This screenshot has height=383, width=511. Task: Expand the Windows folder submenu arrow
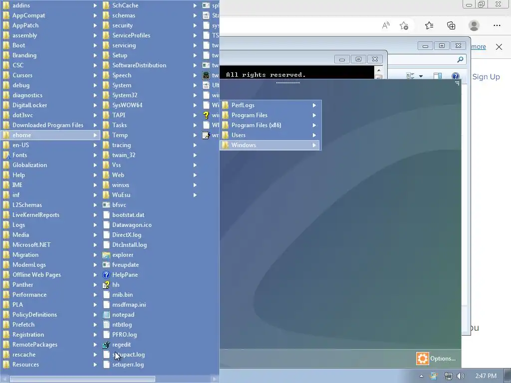314,145
